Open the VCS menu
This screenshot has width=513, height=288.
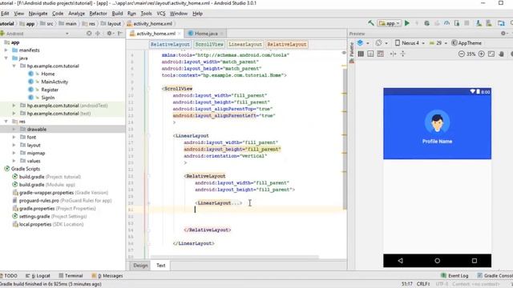pyautogui.click(x=161, y=14)
